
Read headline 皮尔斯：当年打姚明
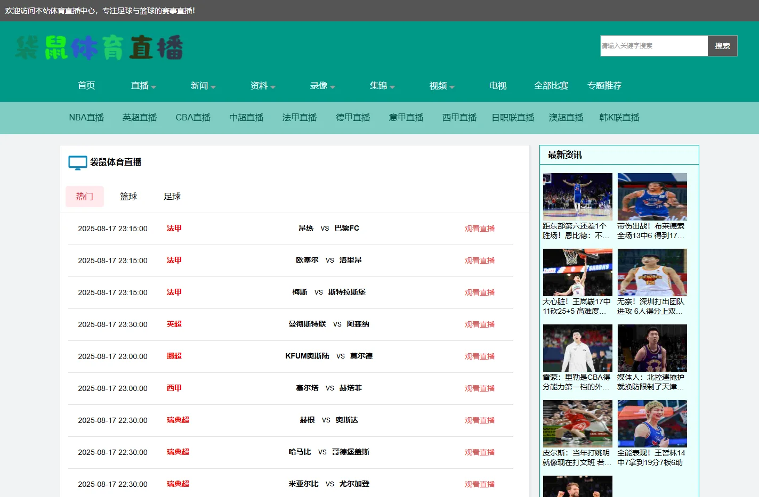pyautogui.click(x=576, y=458)
